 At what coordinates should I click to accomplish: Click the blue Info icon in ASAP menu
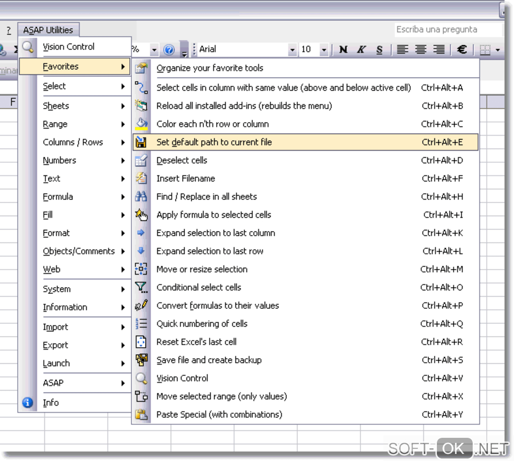tap(28, 403)
